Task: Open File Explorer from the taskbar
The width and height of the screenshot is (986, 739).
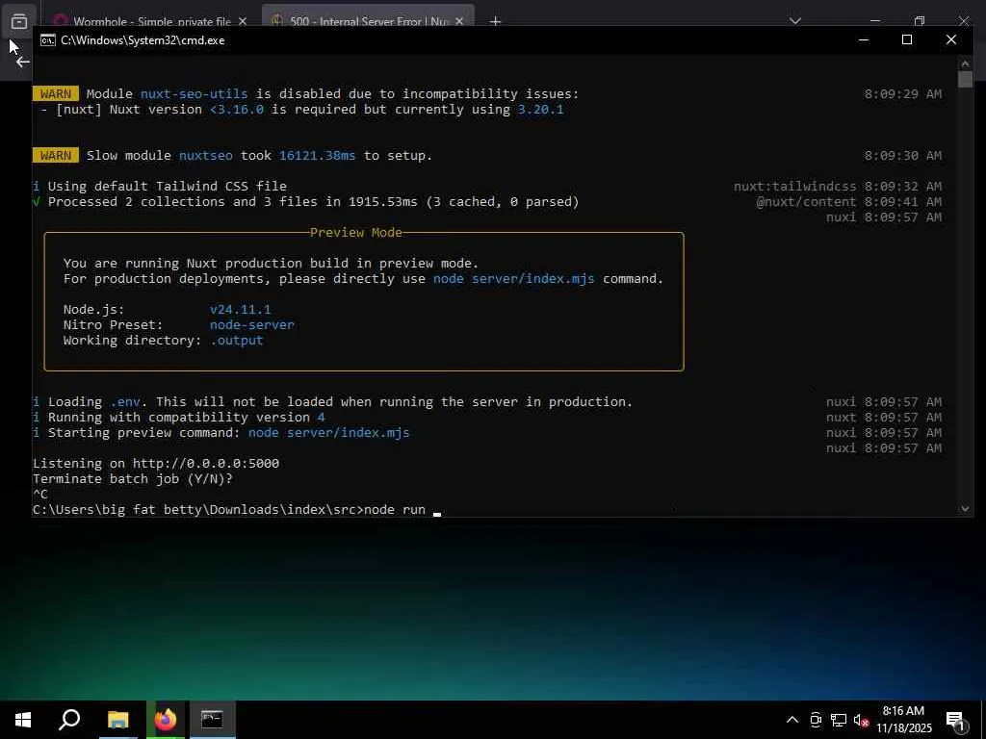Action: 117,720
